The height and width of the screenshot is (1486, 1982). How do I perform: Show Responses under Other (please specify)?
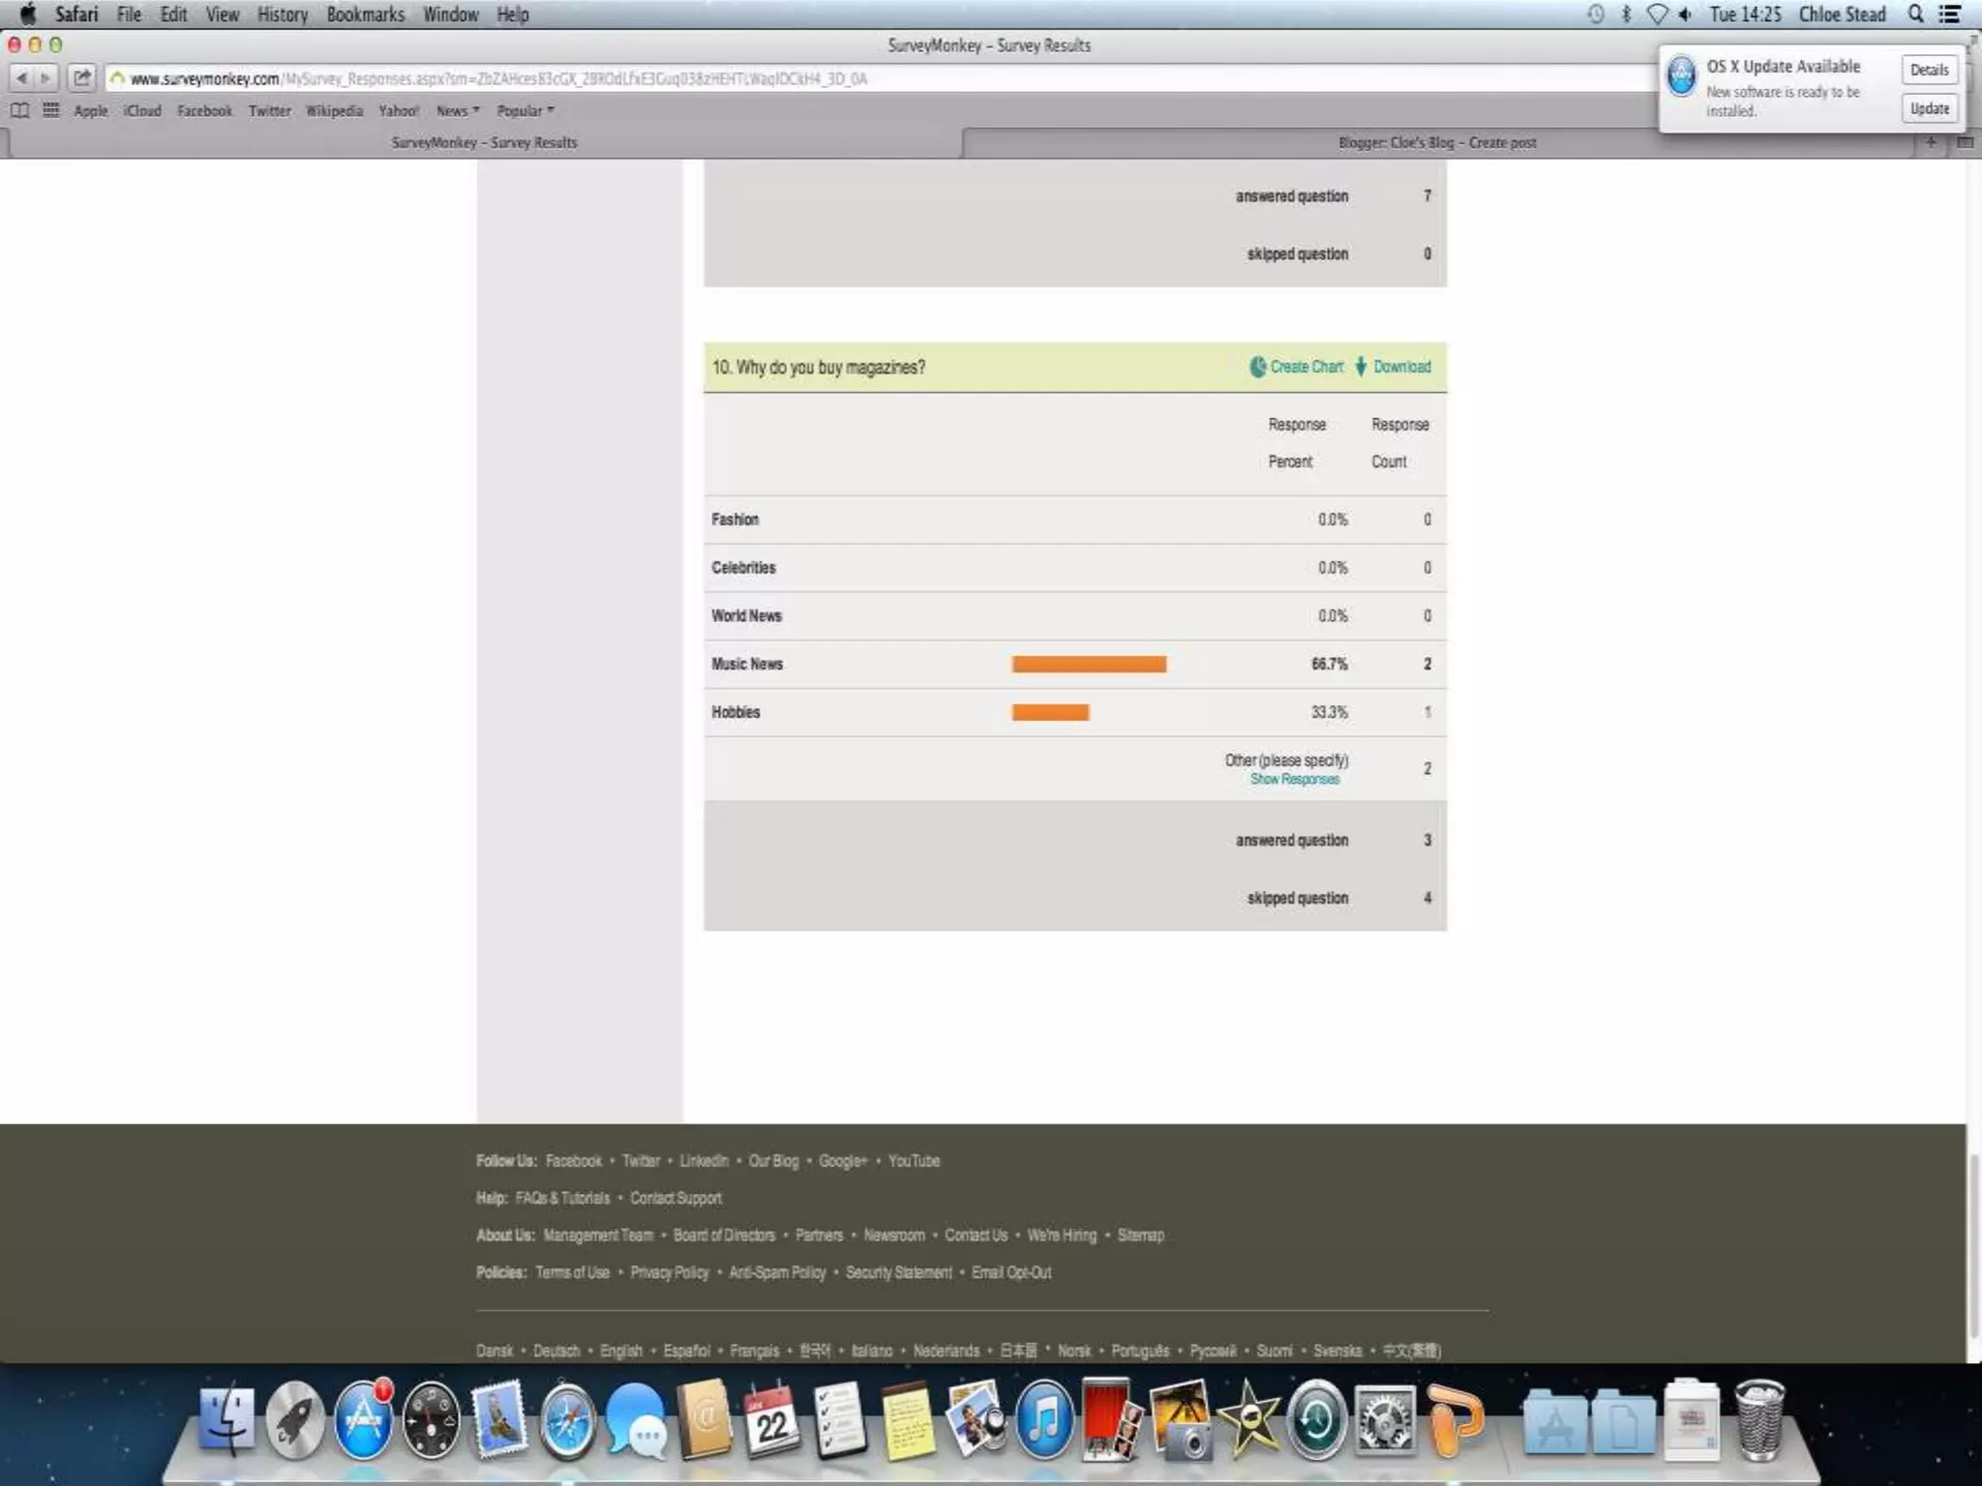[1294, 779]
